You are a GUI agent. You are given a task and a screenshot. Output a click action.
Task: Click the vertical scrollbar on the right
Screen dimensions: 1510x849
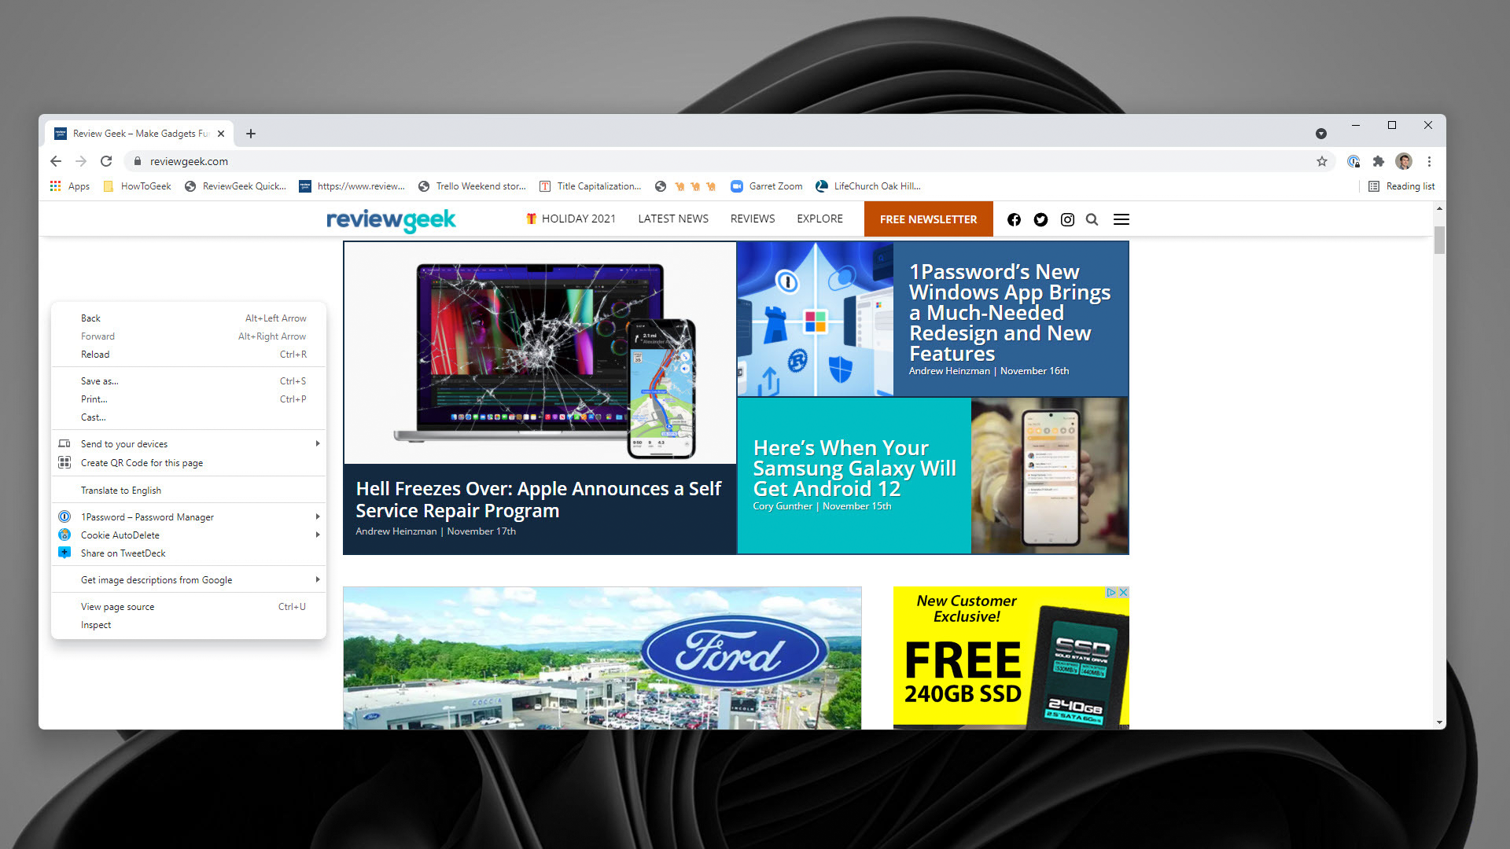(1441, 240)
